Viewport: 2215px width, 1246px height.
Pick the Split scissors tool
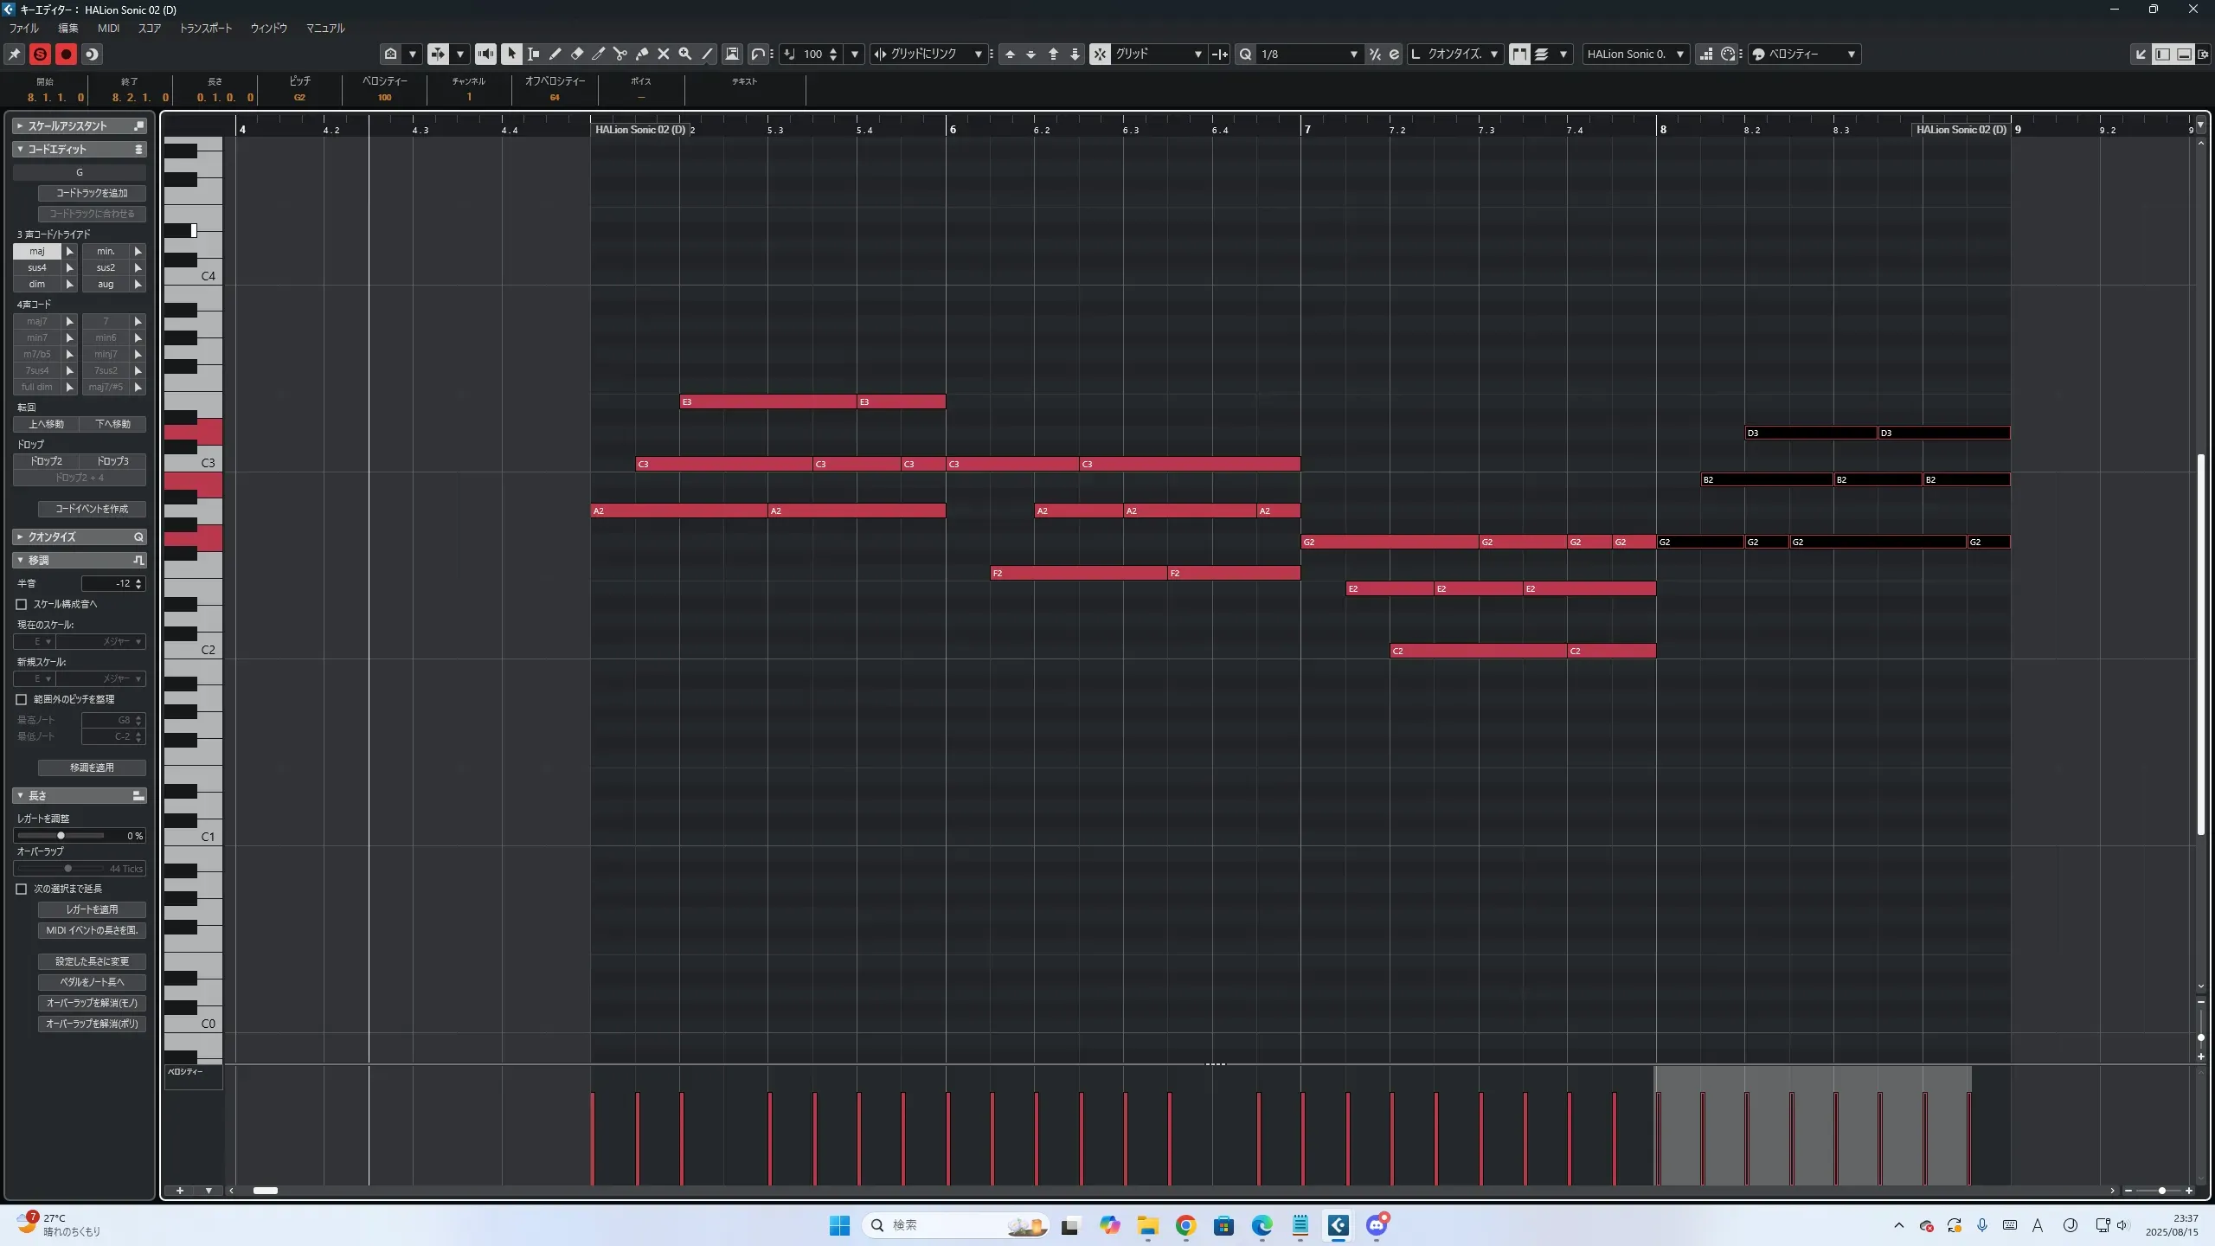[x=620, y=54]
